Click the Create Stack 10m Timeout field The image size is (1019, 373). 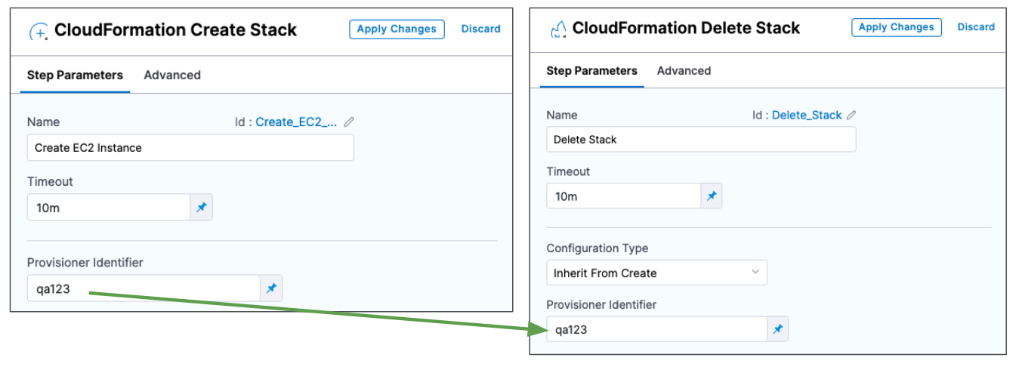[108, 208]
